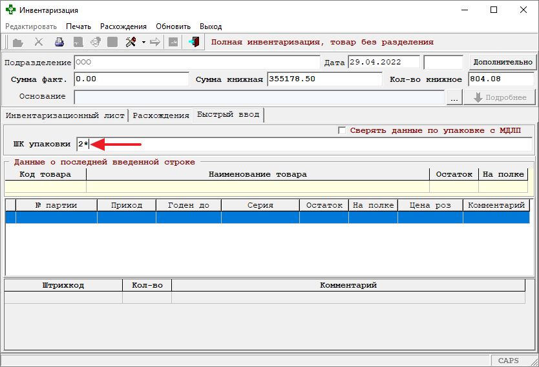This screenshot has height=367, width=539.
Task: Click the gray square icon left of tools
Action: click(112, 43)
